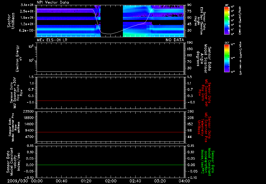This screenshot has height=184, width=266.
Task: Click the 14100 scanner position tick
Action: point(28,124)
